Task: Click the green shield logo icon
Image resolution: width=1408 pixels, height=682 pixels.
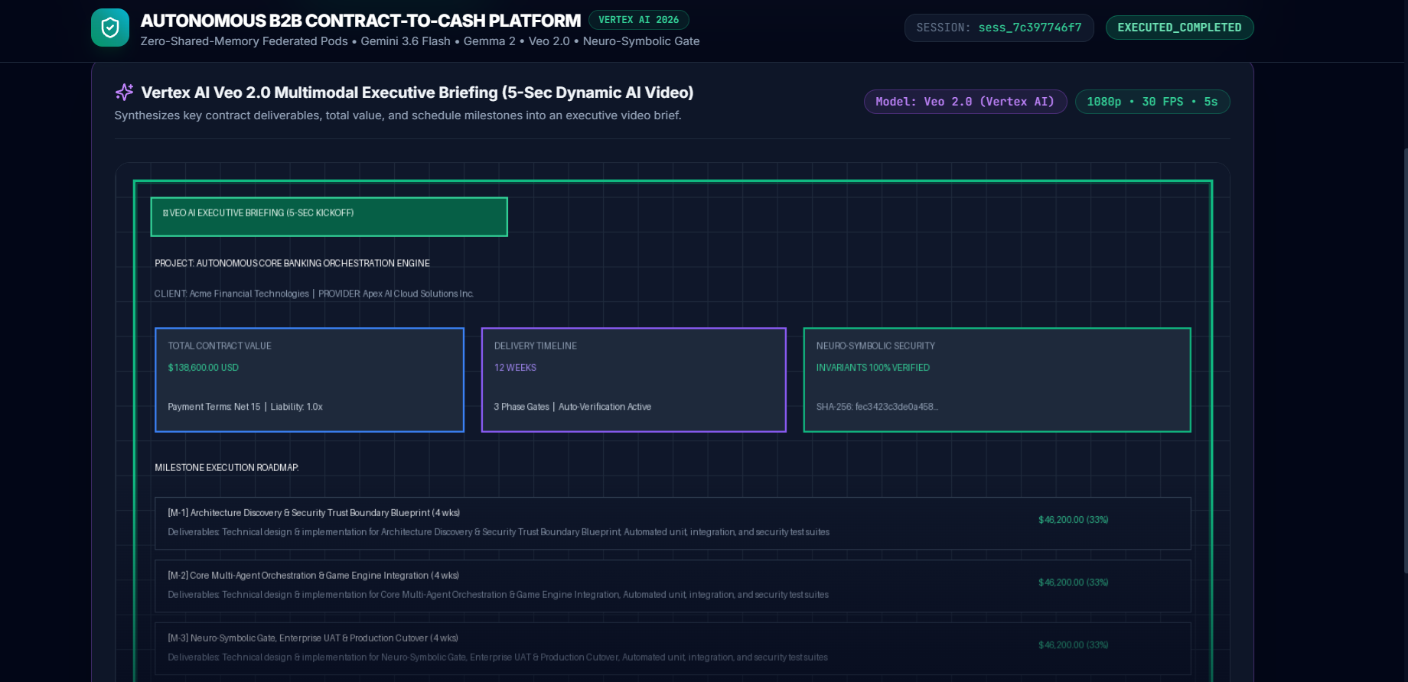Action: (x=110, y=28)
